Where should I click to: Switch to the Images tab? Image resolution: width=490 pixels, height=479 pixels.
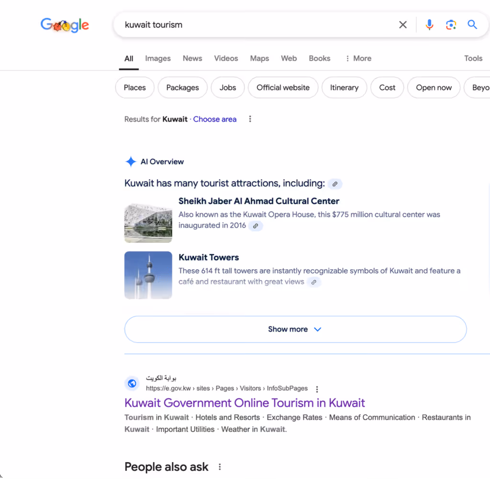coord(158,58)
